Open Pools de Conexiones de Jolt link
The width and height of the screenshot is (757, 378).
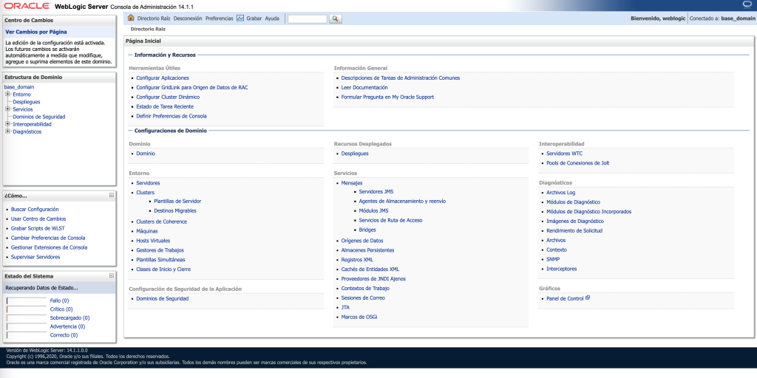click(578, 163)
